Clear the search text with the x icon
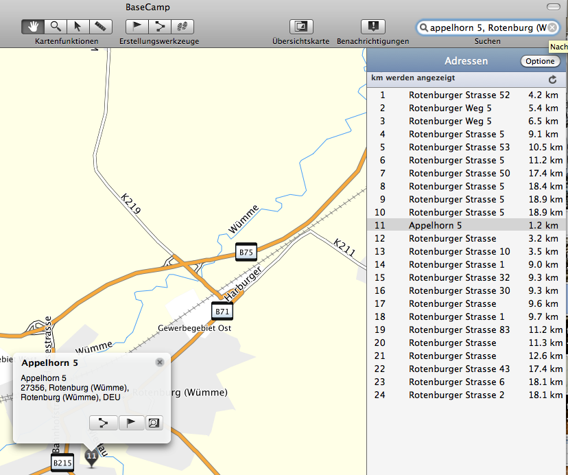This screenshot has width=568, height=475. coord(552,27)
